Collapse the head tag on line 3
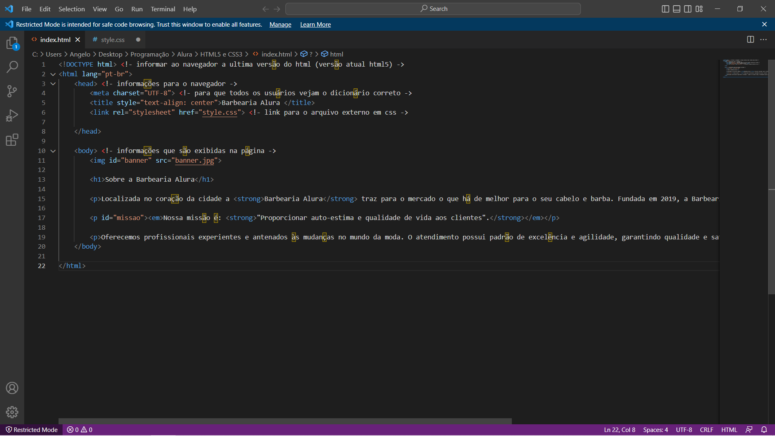Screen dimensions: 775x436 point(53,83)
